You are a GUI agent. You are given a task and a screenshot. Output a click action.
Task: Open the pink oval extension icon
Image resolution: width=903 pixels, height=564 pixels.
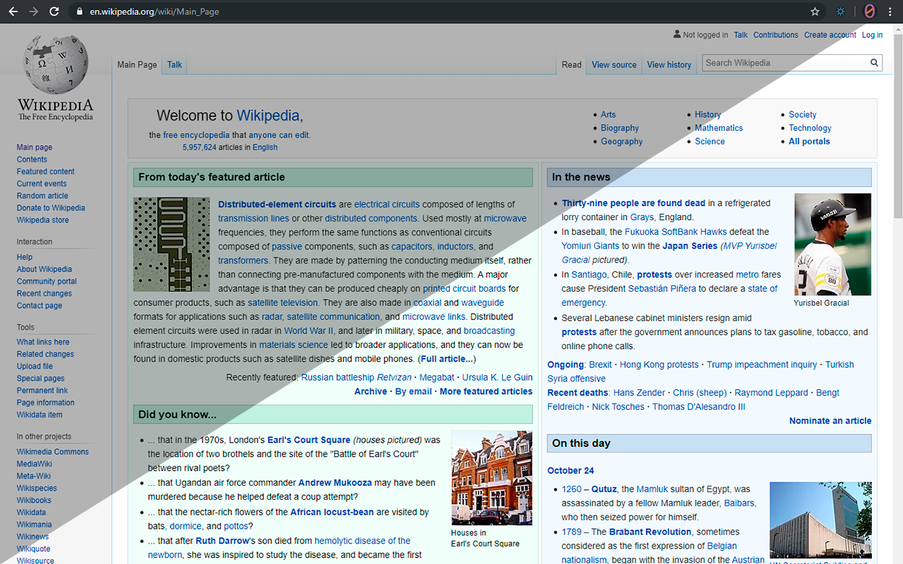(x=870, y=12)
